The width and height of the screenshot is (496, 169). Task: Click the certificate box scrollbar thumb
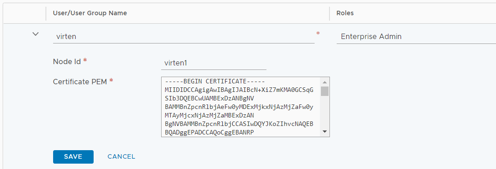[325, 91]
